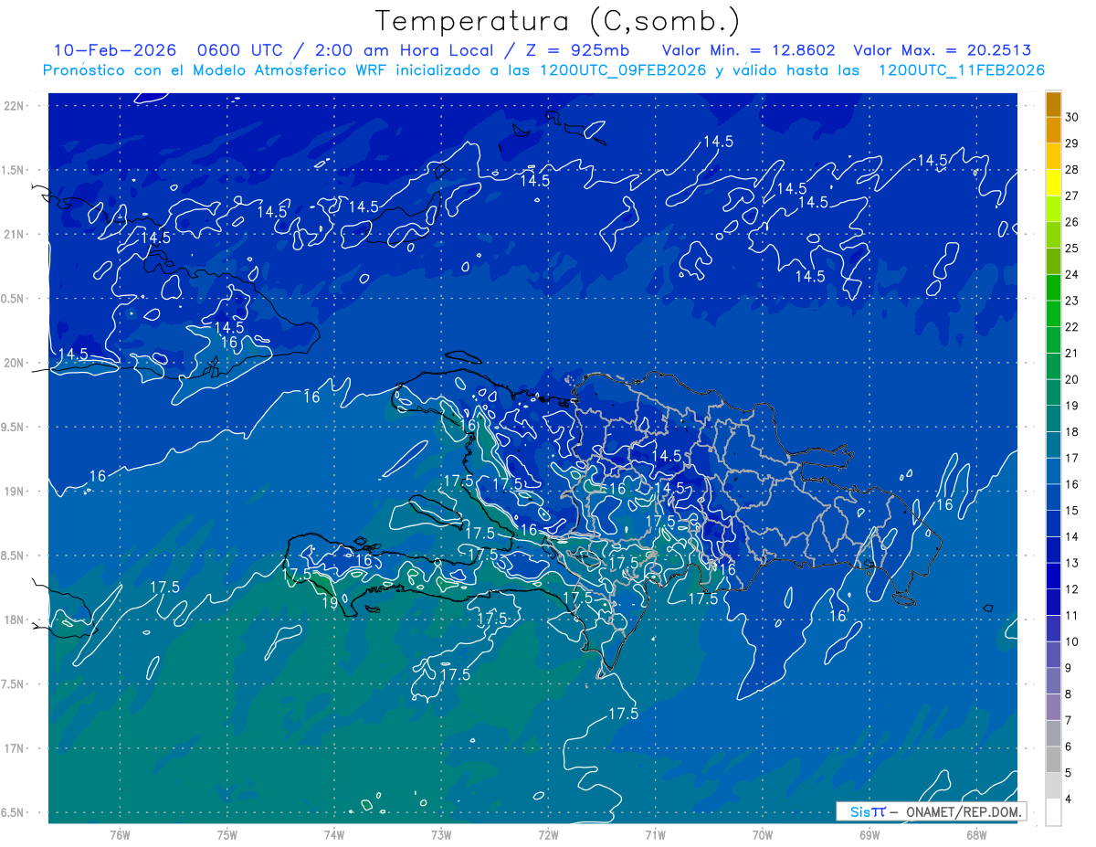Select the topmost legend band above the 30 mark
The height and width of the screenshot is (847, 1096).
point(1053,105)
